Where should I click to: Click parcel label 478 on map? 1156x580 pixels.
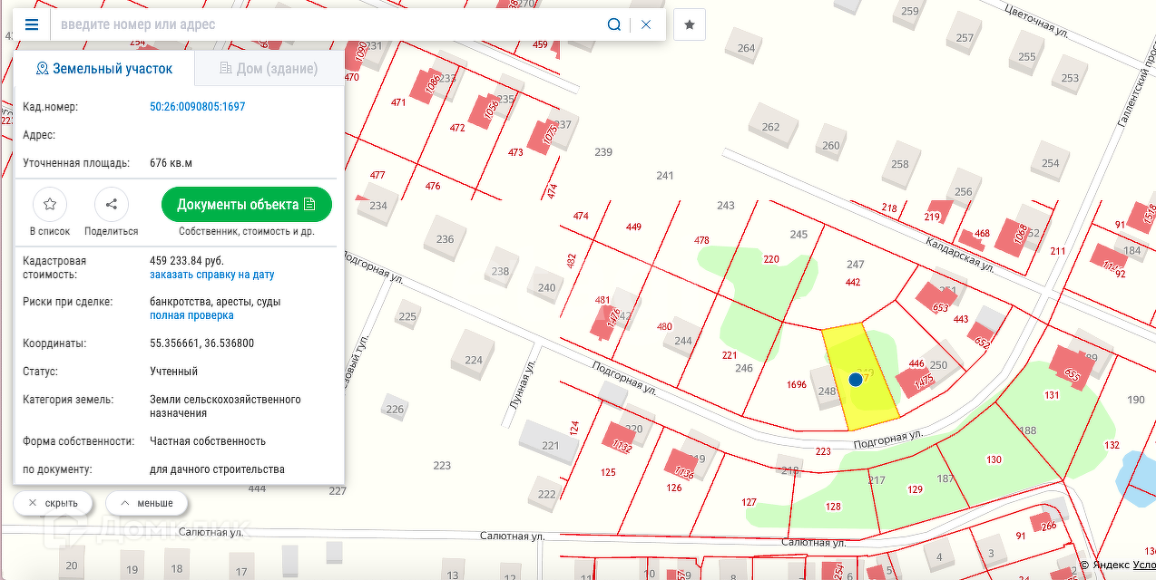pyautogui.click(x=701, y=240)
